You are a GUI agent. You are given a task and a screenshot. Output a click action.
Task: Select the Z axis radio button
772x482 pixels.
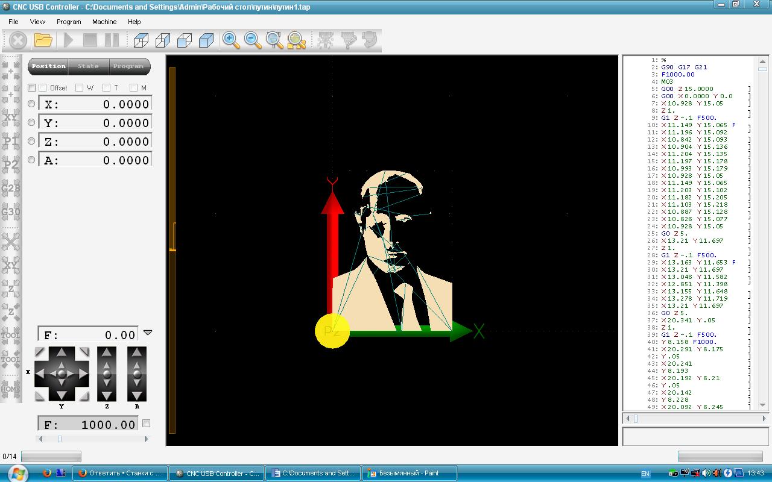tap(31, 141)
